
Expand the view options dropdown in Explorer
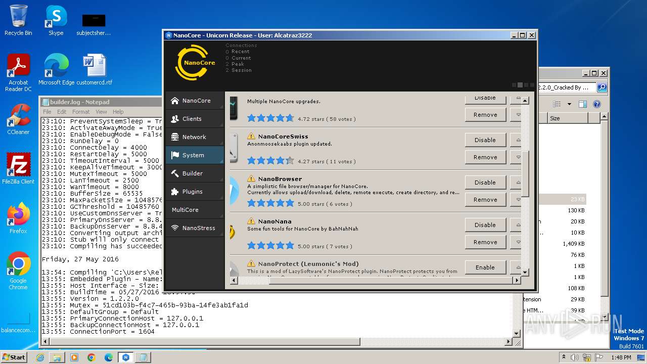[569, 104]
